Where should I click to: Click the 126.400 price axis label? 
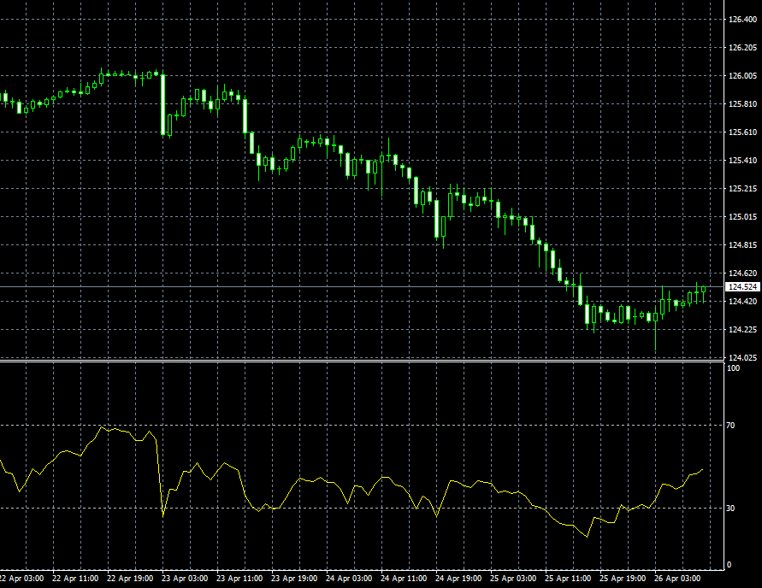tap(742, 20)
